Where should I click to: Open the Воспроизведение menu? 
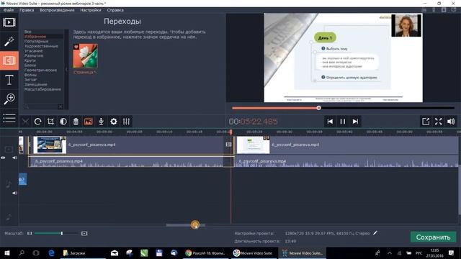(x=57, y=10)
